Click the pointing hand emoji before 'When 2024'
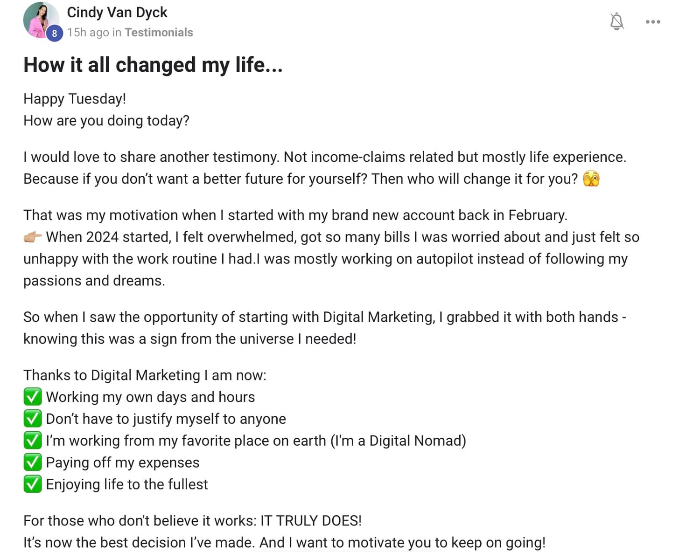 33,237
